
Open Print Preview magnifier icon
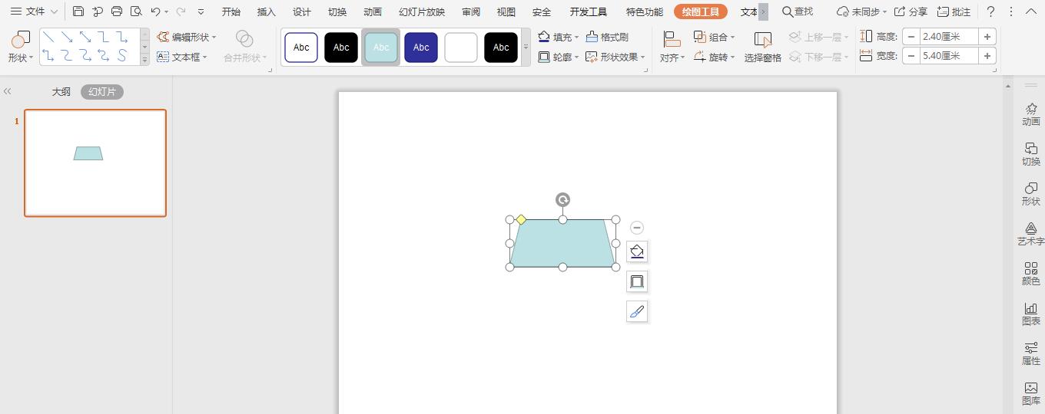(136, 11)
